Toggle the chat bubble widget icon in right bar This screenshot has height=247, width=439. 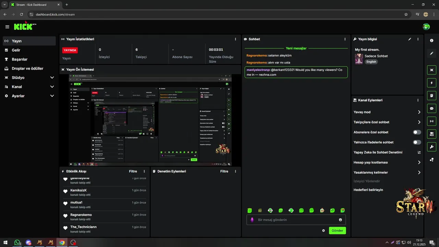[432, 108]
